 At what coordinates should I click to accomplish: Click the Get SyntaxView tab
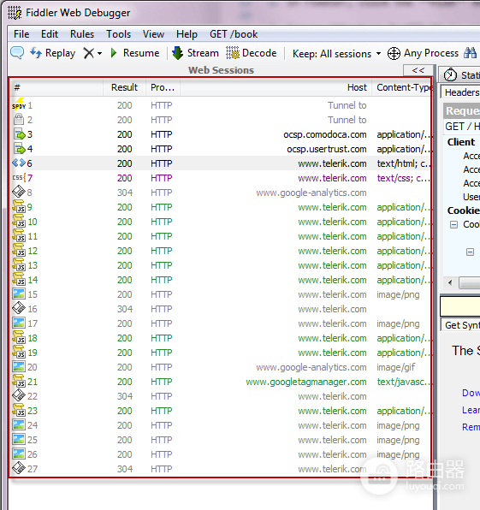click(461, 325)
